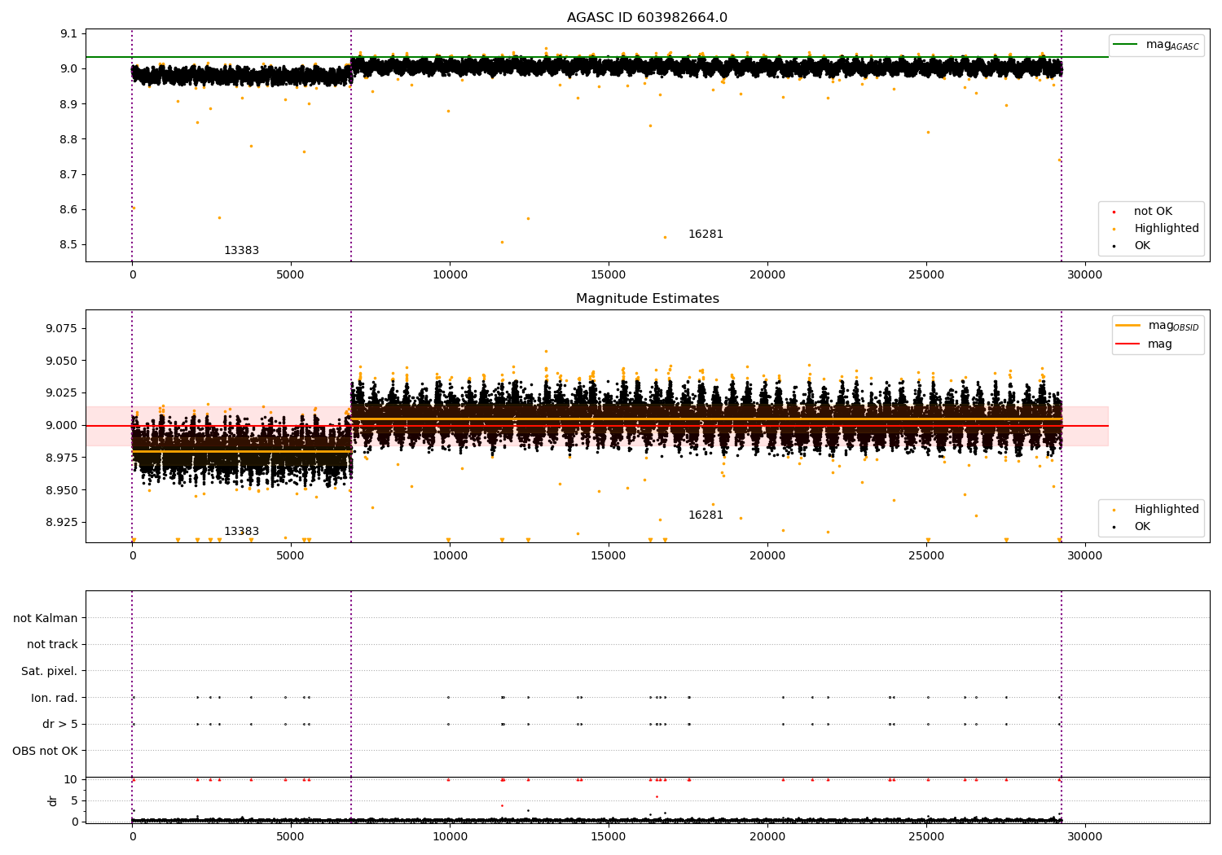Click the 'OK' legend entry in Magnitude Estimates plot
Image resolution: width=1222 pixels, height=855 pixels.
click(x=1142, y=527)
